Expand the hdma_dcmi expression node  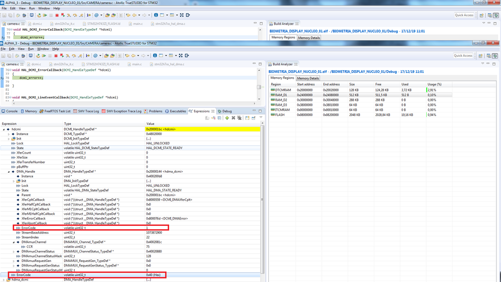4,280
